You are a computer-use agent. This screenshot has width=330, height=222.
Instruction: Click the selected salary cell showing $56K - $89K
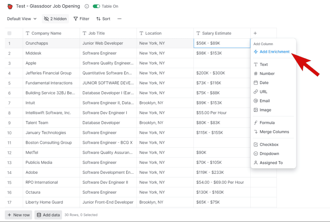pos(222,43)
